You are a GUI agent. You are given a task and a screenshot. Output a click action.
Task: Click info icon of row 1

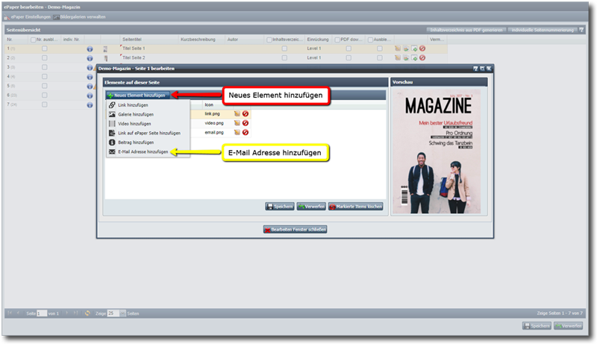click(x=90, y=49)
